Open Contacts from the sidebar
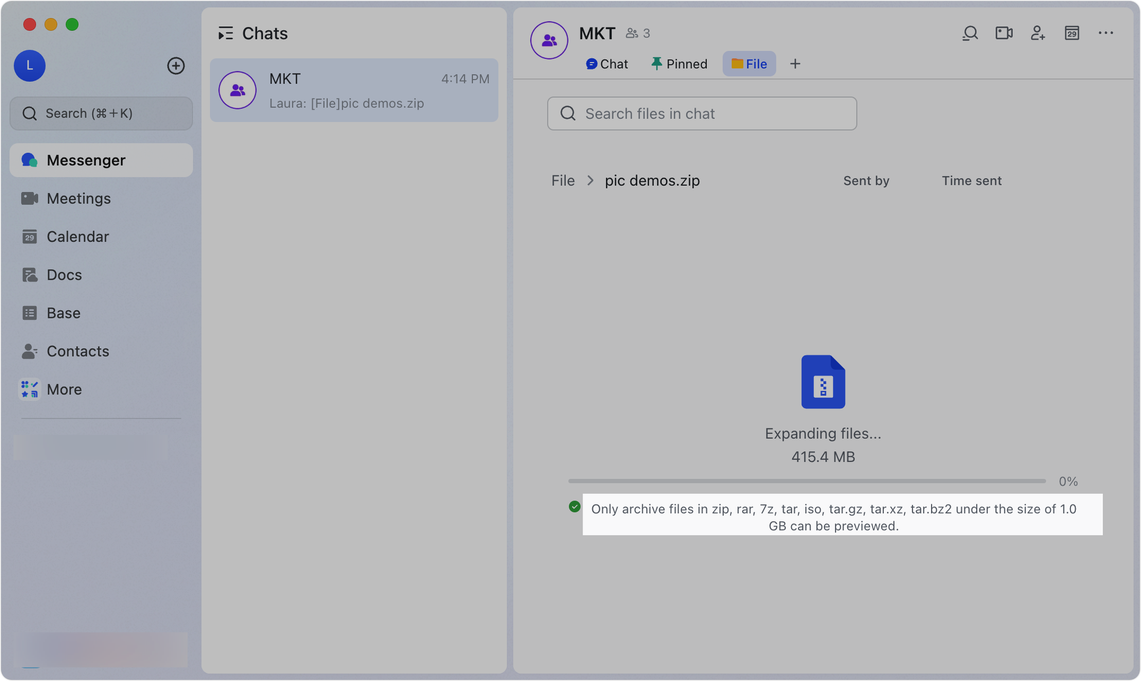The image size is (1141, 681). tap(77, 351)
